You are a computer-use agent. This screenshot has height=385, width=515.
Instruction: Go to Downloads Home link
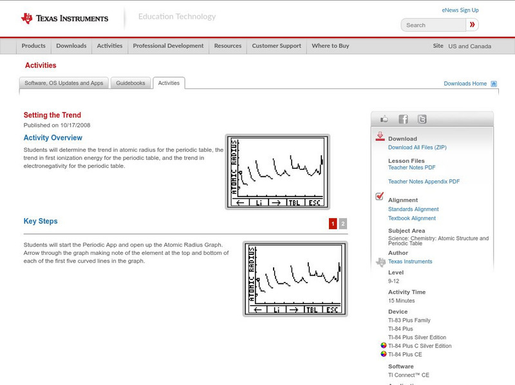465,84
